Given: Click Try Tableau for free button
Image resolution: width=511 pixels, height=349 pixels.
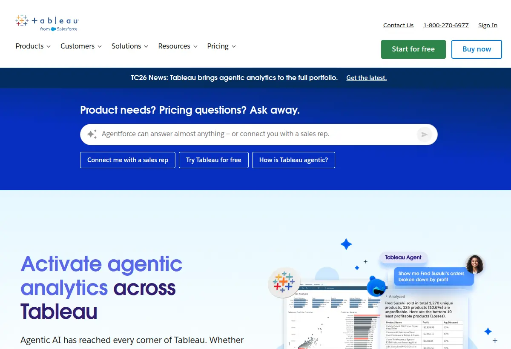Looking at the screenshot, I should (x=214, y=160).
